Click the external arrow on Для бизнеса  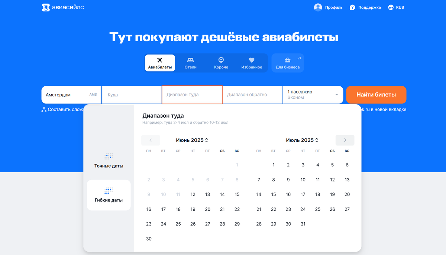click(x=299, y=58)
